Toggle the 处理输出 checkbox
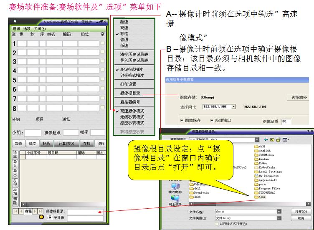 [x=212, y=120]
